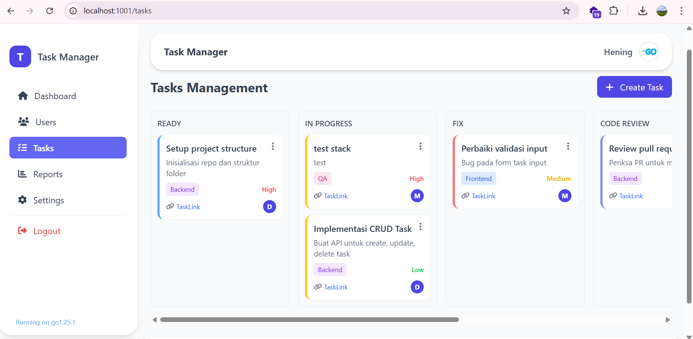Click the "M" avatar on Perbaiki validasi input
This screenshot has width=693, height=339.
pos(565,196)
